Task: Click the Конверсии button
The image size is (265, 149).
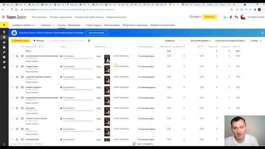Action: 170,41
